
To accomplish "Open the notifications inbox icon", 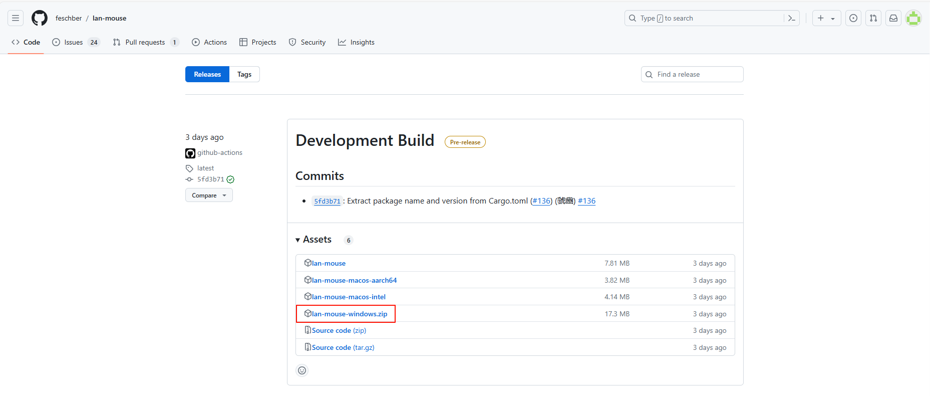I will [x=893, y=18].
